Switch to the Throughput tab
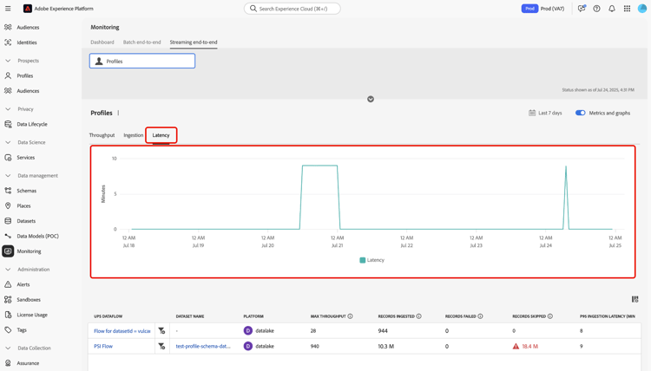This screenshot has width=651, height=371. coord(102,135)
